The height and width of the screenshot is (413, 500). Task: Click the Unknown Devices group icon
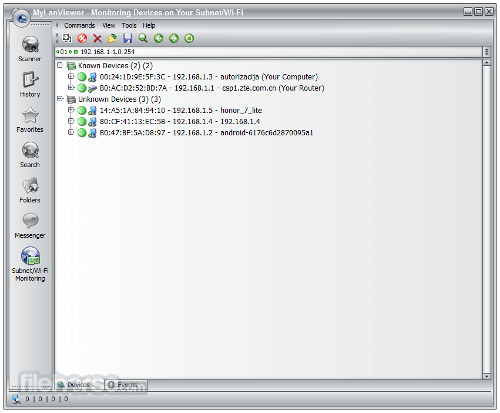71,99
